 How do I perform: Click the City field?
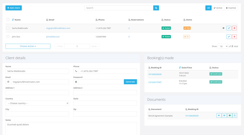point(37,114)
